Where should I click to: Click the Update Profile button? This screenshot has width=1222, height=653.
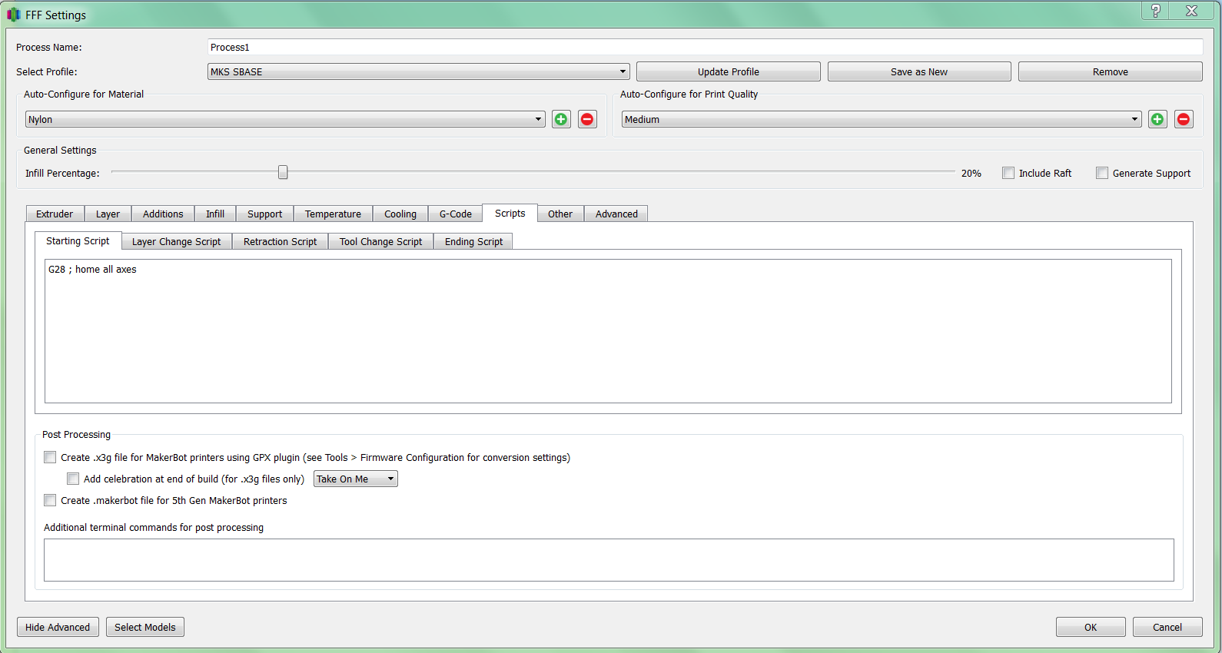729,71
